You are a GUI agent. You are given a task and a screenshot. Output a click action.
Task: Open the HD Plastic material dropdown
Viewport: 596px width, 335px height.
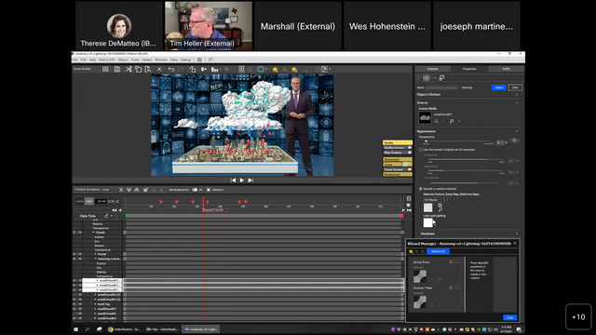coord(435,200)
